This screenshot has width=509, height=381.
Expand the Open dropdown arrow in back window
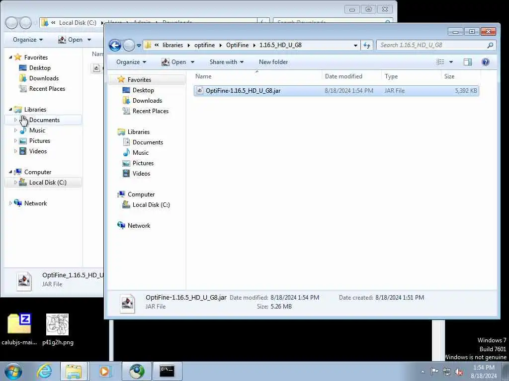click(x=89, y=40)
